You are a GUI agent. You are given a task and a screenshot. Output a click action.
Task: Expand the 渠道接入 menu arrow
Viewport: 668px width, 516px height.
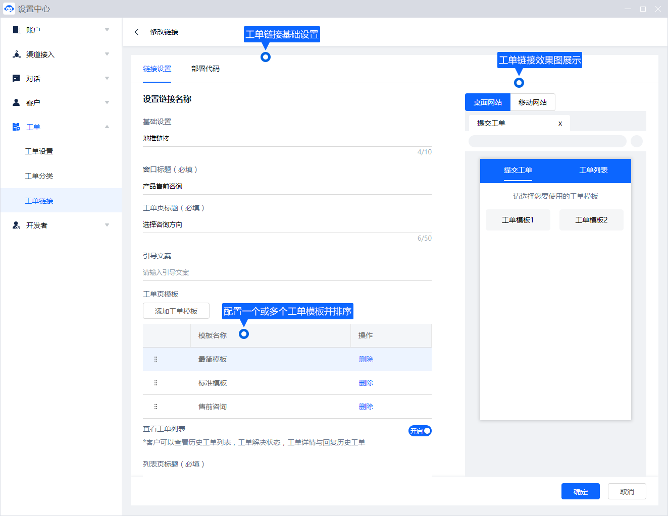[107, 54]
